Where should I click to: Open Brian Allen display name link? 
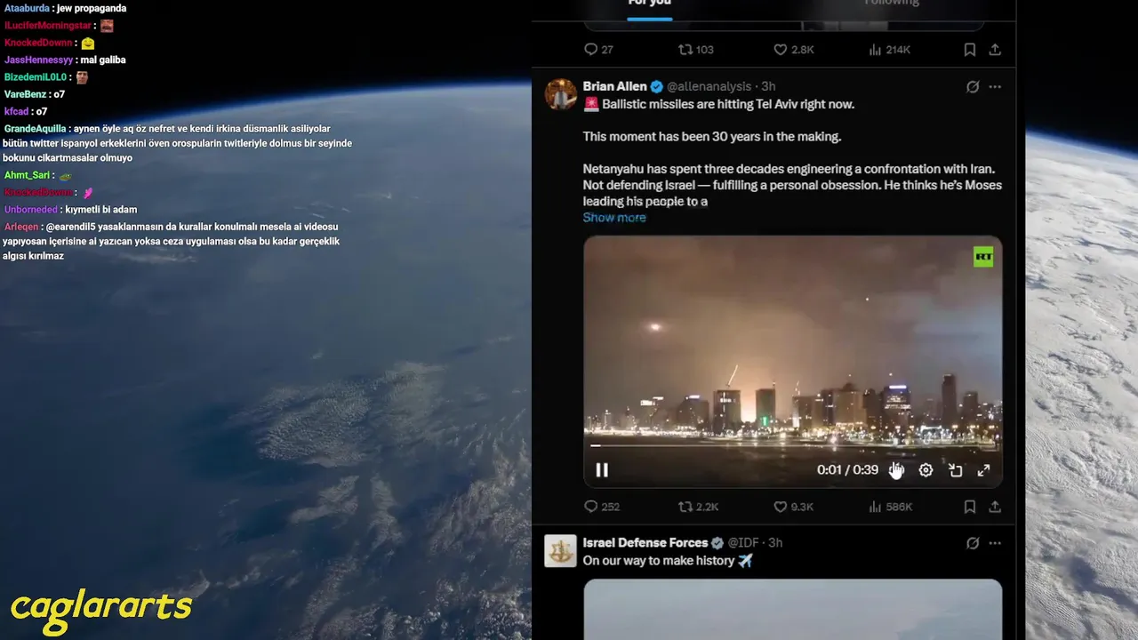click(614, 86)
